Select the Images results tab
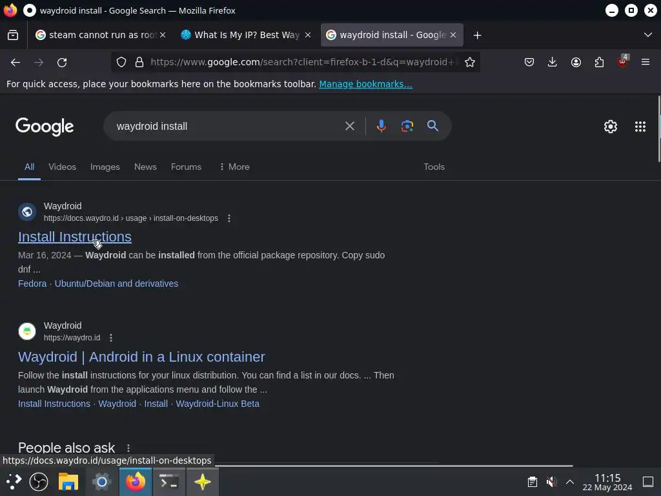Screen dimensions: 661x496 coord(105,167)
